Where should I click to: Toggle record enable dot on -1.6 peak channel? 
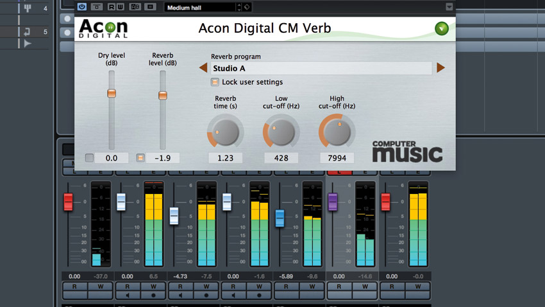point(259,295)
